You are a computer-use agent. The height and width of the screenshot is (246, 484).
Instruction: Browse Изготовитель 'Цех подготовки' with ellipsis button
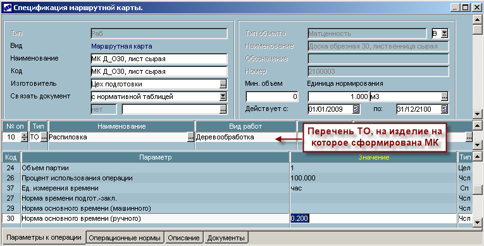223,84
